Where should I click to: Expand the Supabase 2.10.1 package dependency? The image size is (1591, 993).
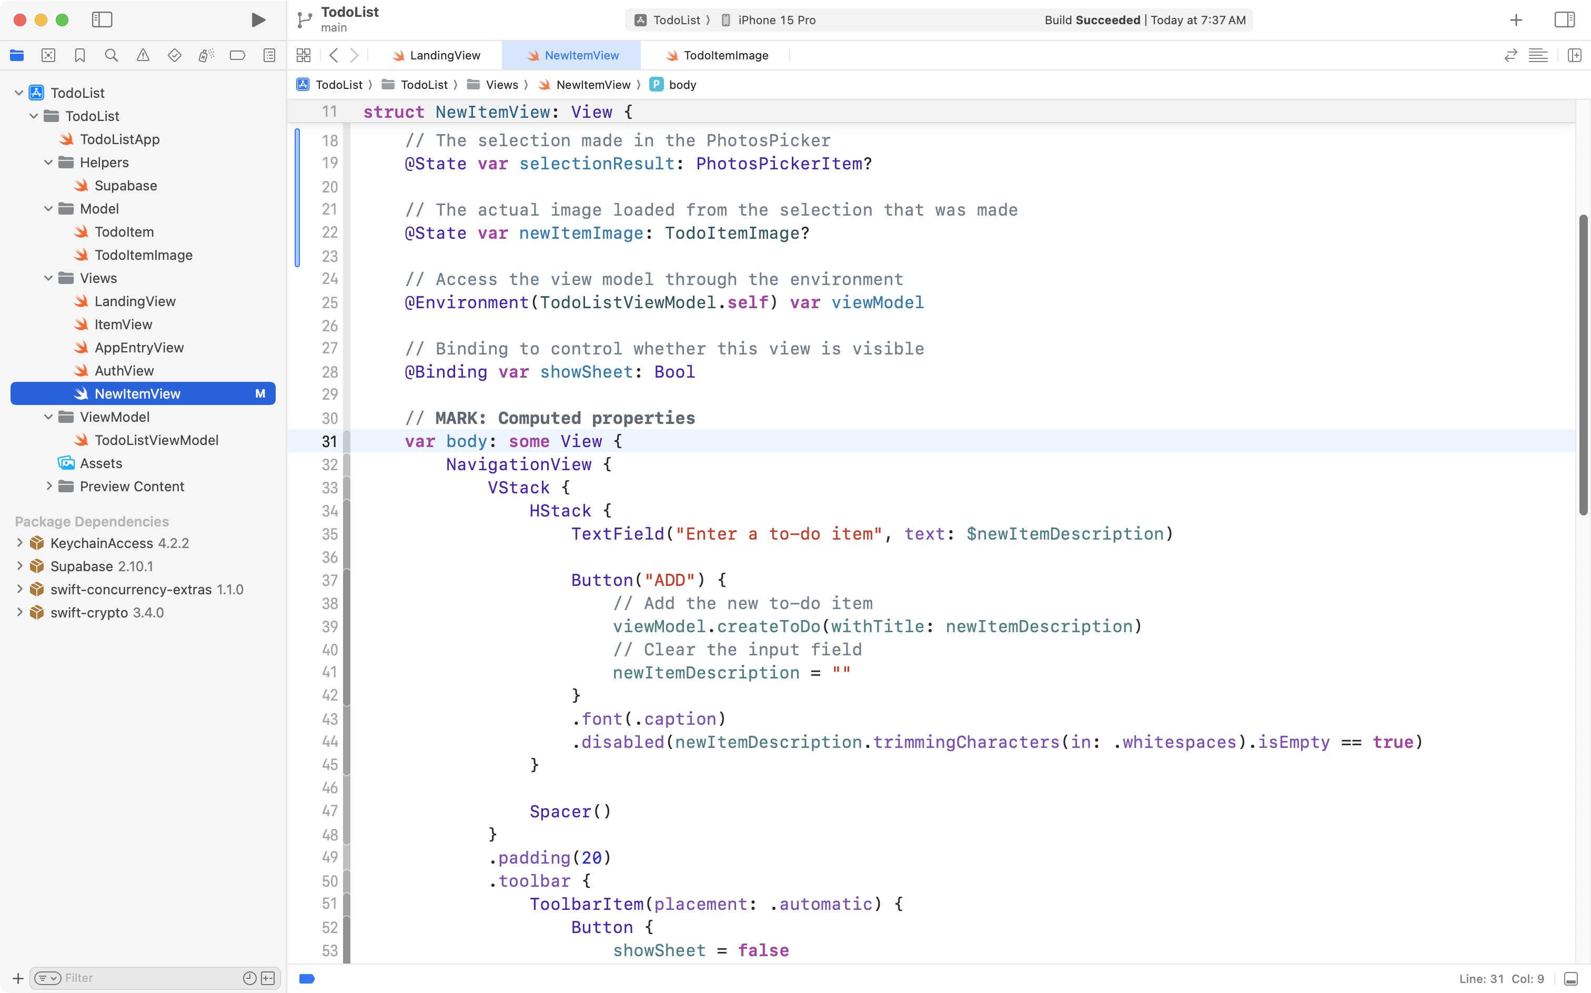(18, 565)
